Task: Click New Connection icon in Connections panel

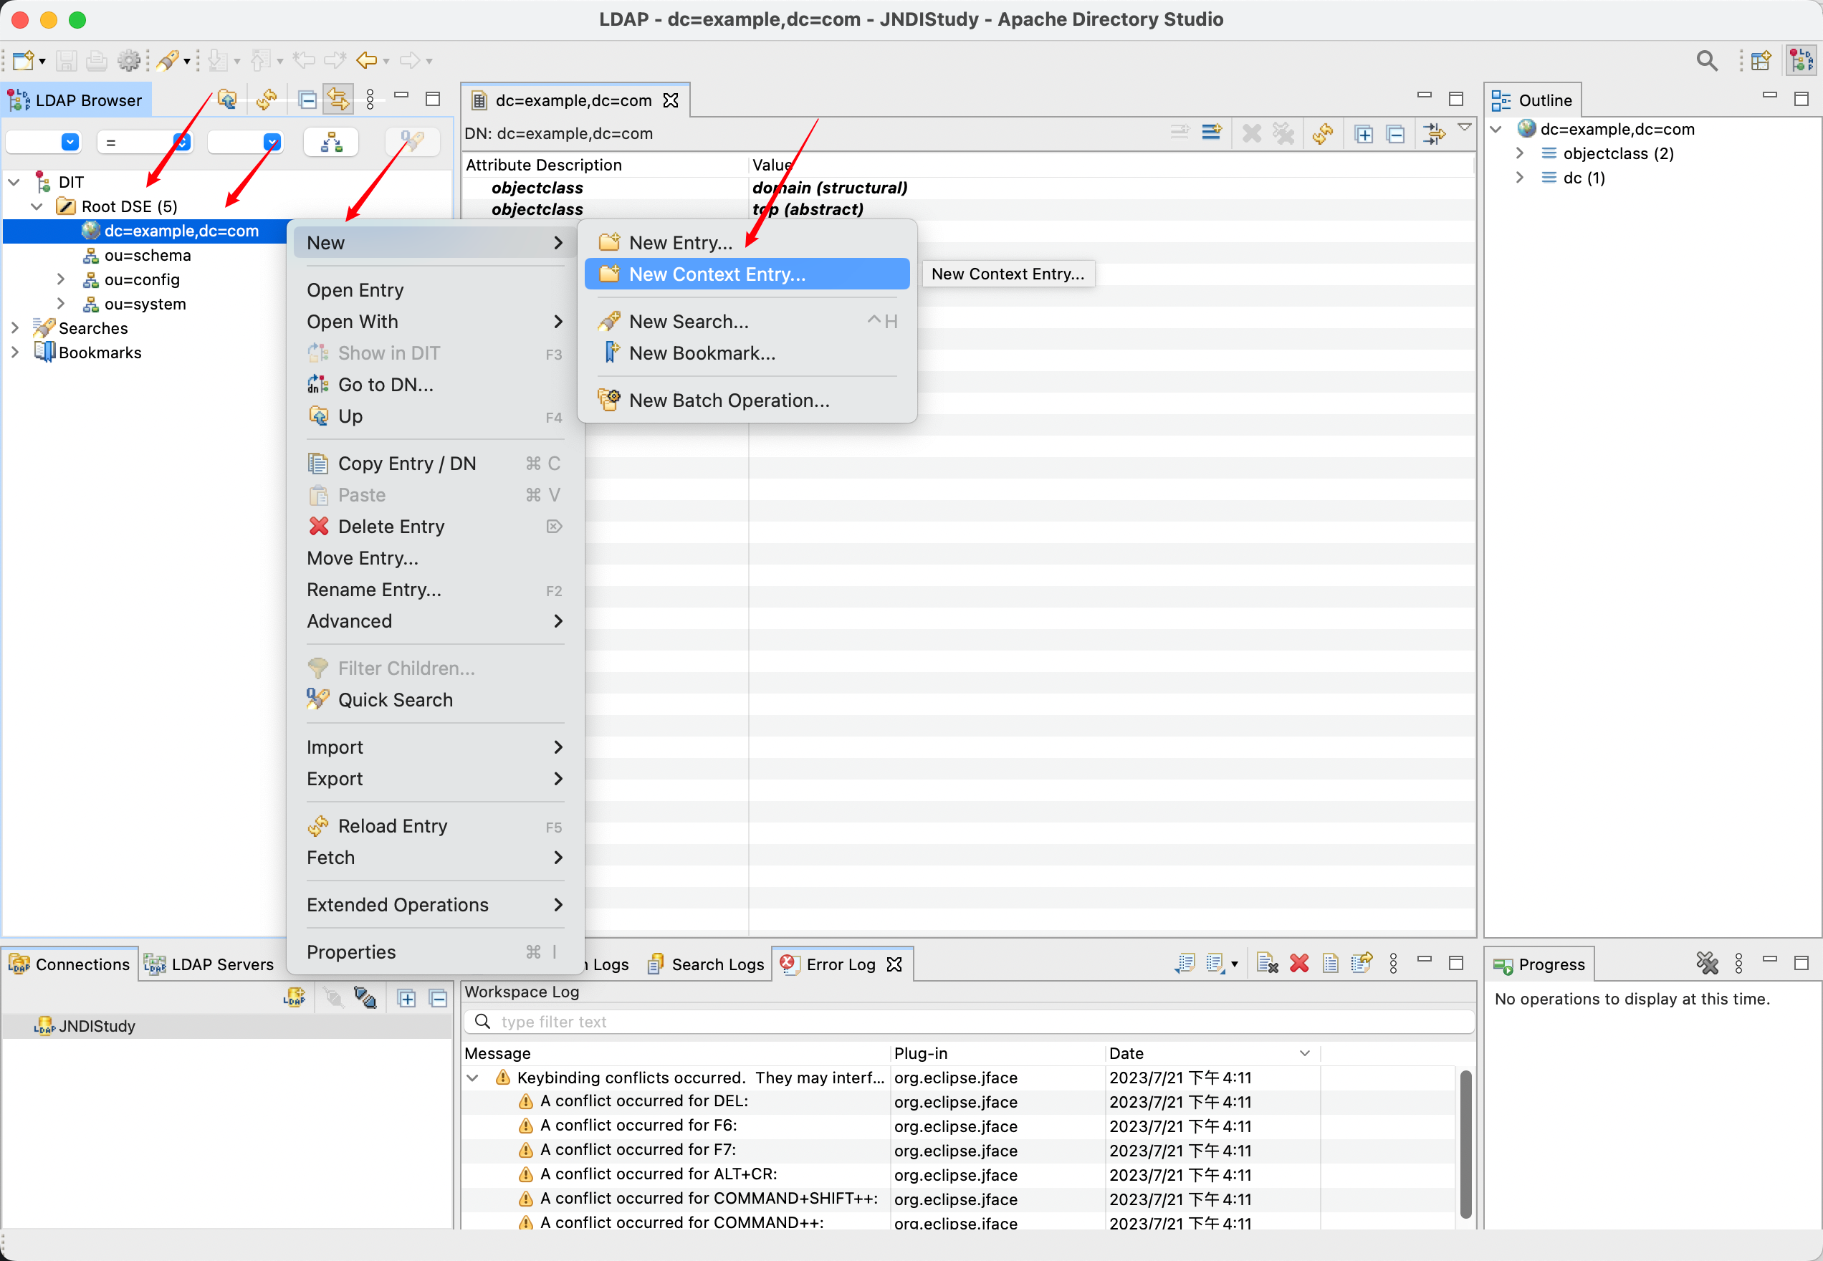Action: point(295,998)
